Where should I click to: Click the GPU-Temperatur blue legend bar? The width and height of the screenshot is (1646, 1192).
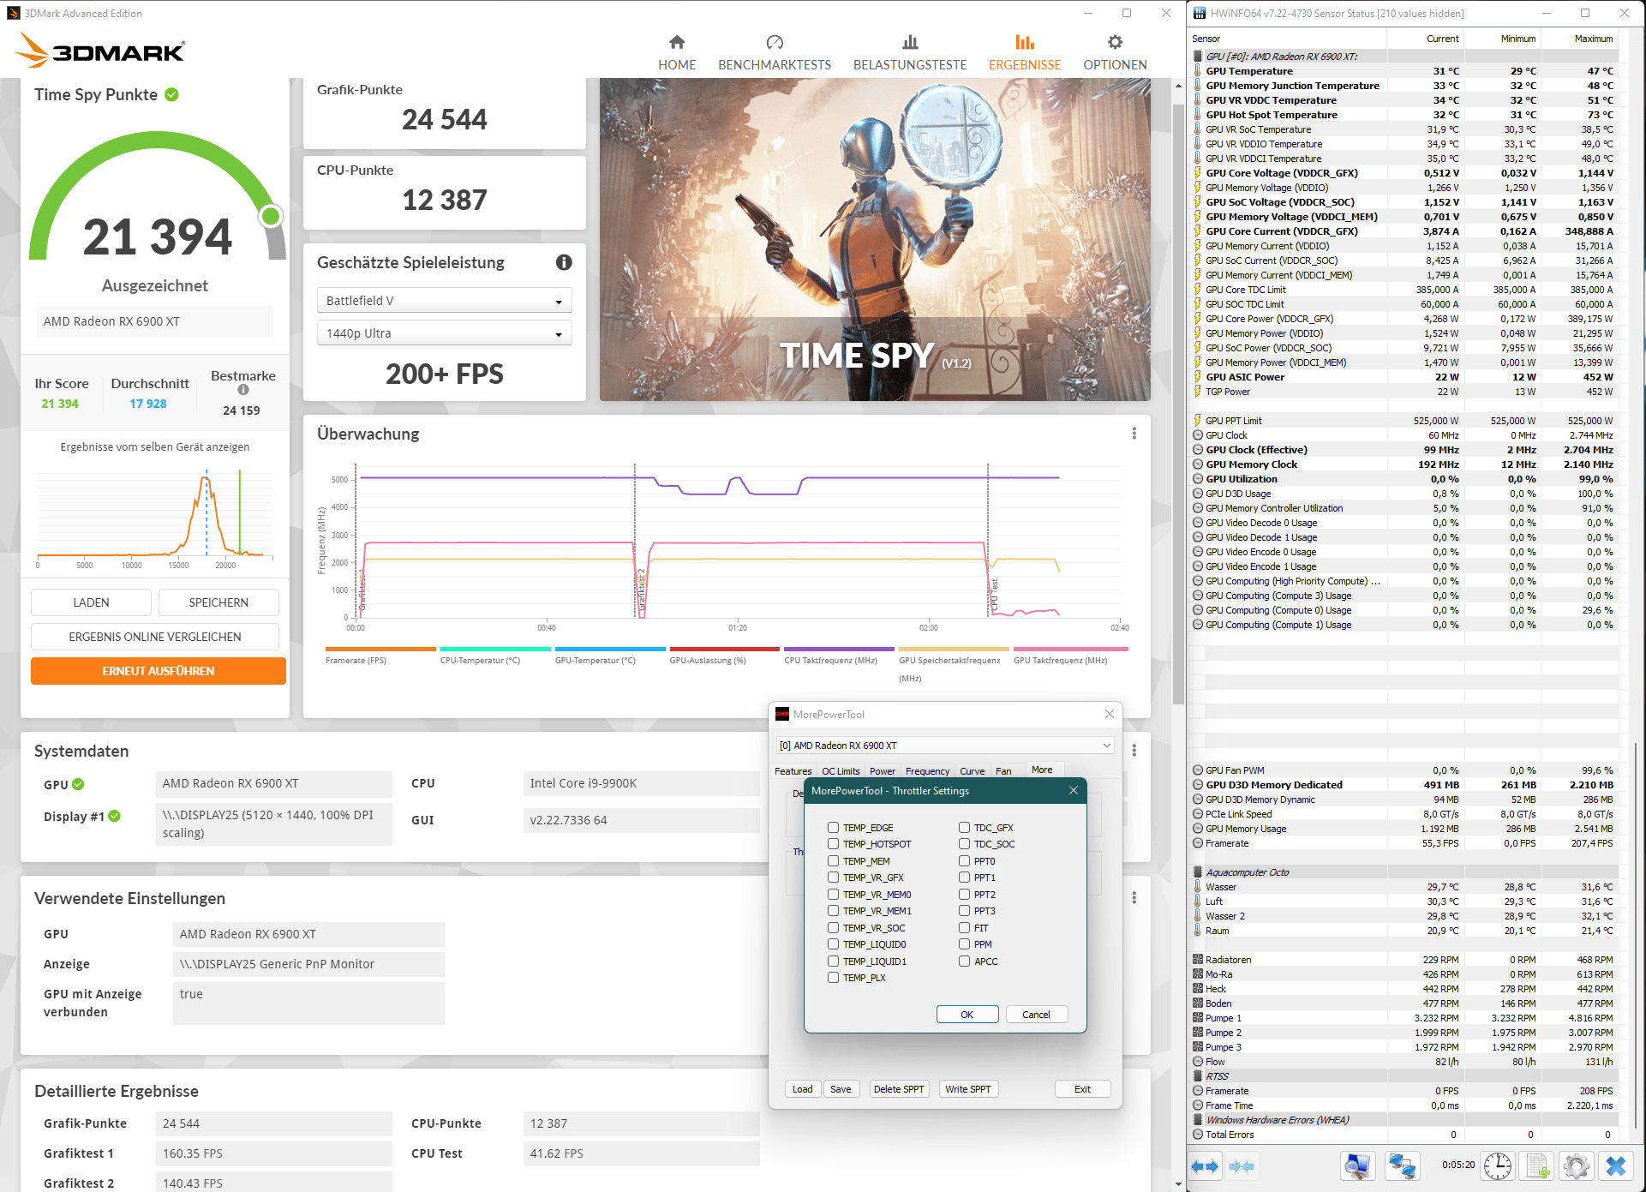[x=610, y=649]
